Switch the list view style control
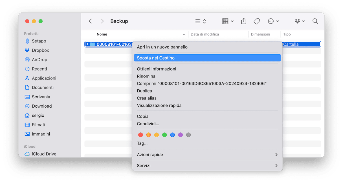This screenshot has height=182, width=343. 200,21
